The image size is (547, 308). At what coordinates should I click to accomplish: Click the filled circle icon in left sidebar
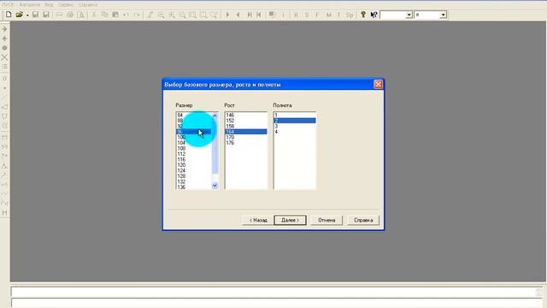pos(4,48)
